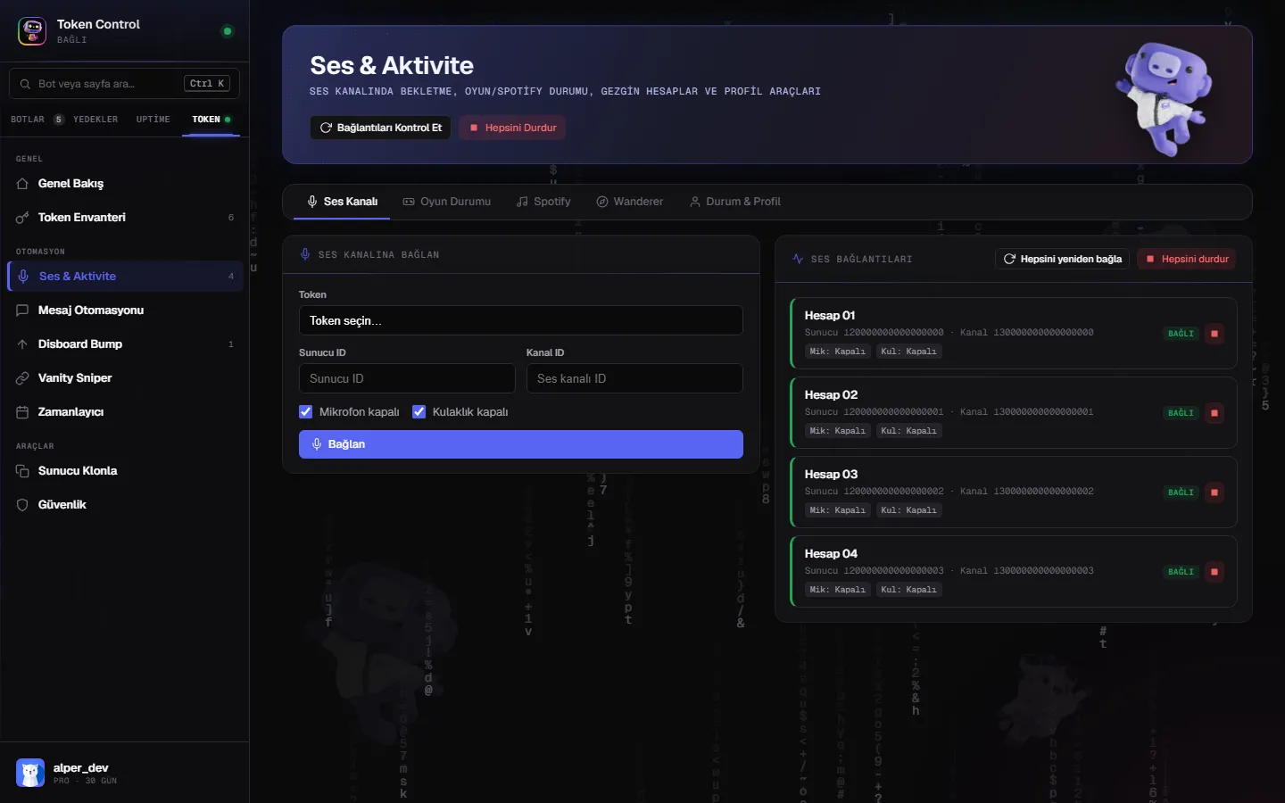
Task: Stop Hesap 04 voice connection
Action: (x=1215, y=572)
